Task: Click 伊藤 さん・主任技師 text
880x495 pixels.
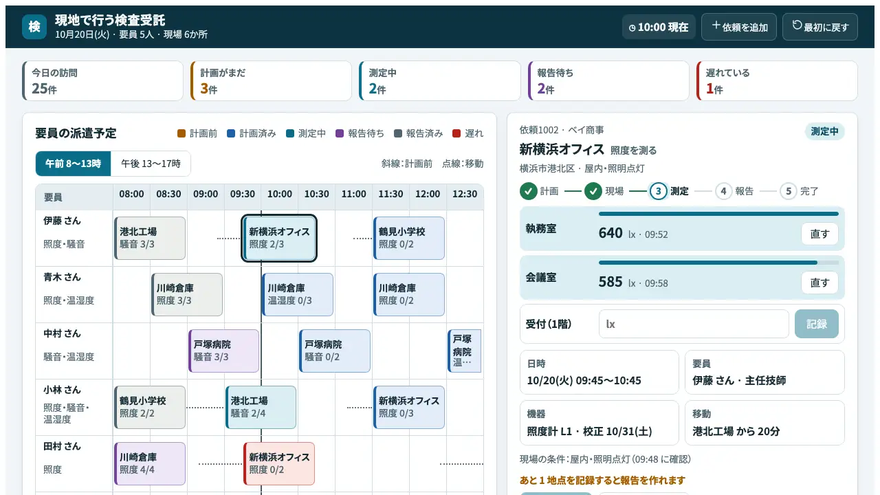Action: click(739, 380)
